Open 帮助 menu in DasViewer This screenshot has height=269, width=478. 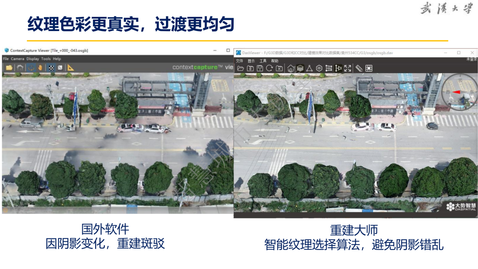pyautogui.click(x=275, y=61)
